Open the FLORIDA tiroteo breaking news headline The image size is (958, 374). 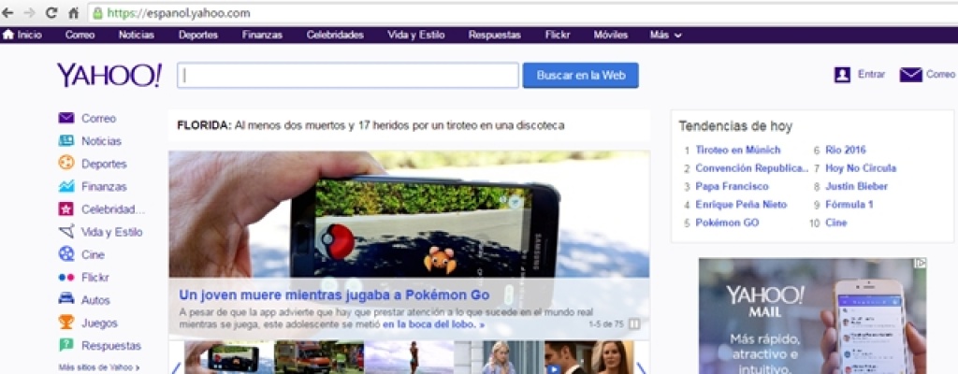(370, 126)
